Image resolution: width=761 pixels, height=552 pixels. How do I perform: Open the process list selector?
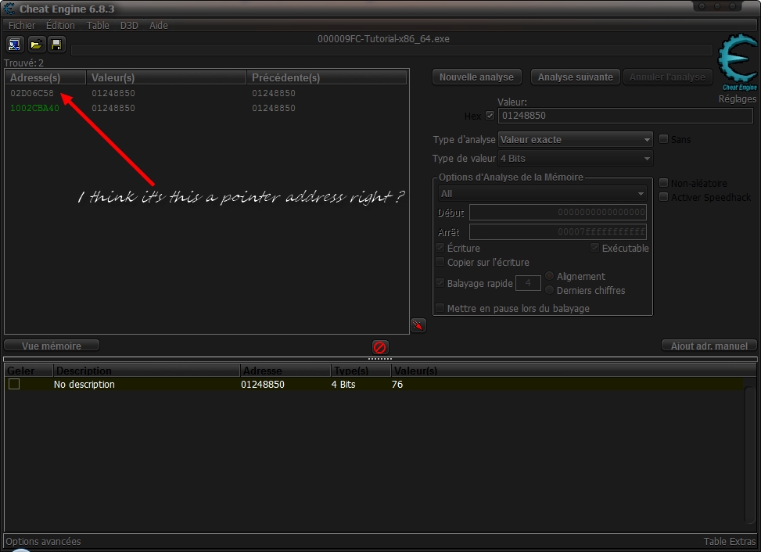[x=14, y=45]
